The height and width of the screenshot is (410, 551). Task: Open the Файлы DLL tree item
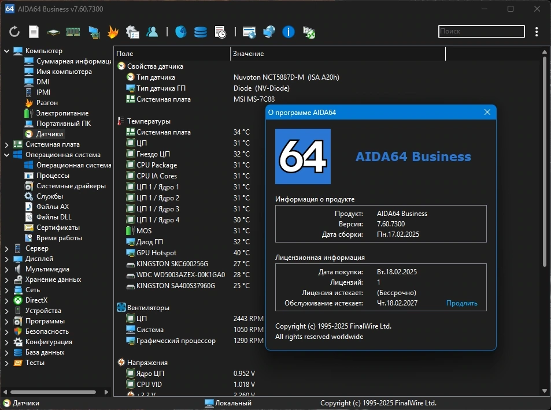point(48,217)
